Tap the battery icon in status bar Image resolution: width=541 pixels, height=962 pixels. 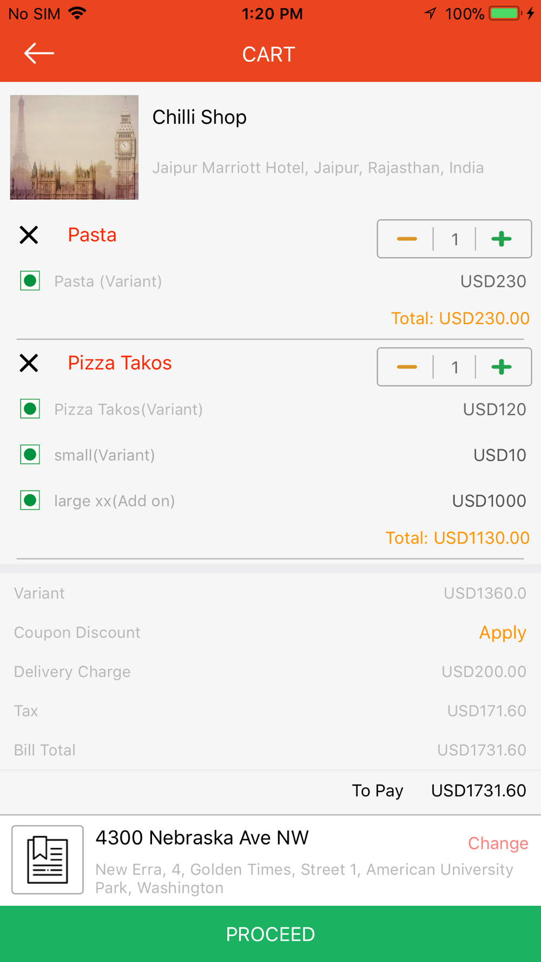(x=506, y=14)
